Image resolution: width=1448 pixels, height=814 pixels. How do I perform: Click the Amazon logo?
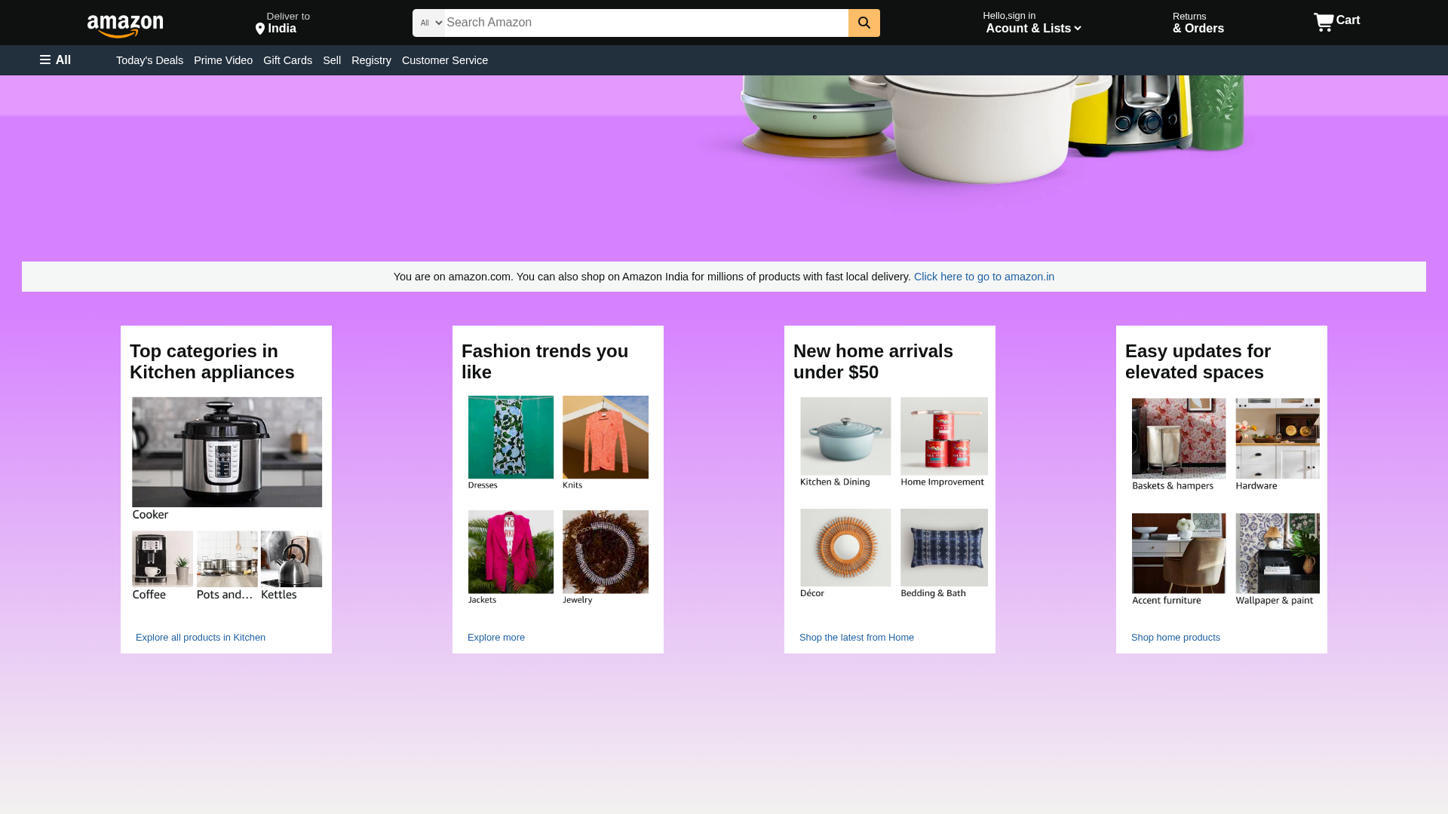pos(125,26)
